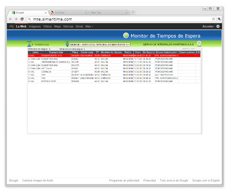This screenshot has height=194, width=234.
Task: Open Imágenes in the Google bar
Action: (34, 27)
